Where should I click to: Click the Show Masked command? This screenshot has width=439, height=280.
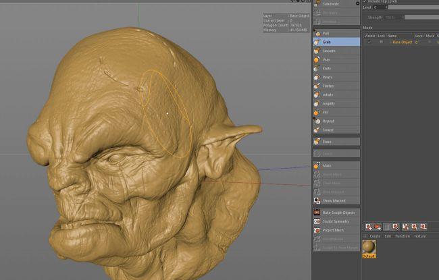pos(336,200)
